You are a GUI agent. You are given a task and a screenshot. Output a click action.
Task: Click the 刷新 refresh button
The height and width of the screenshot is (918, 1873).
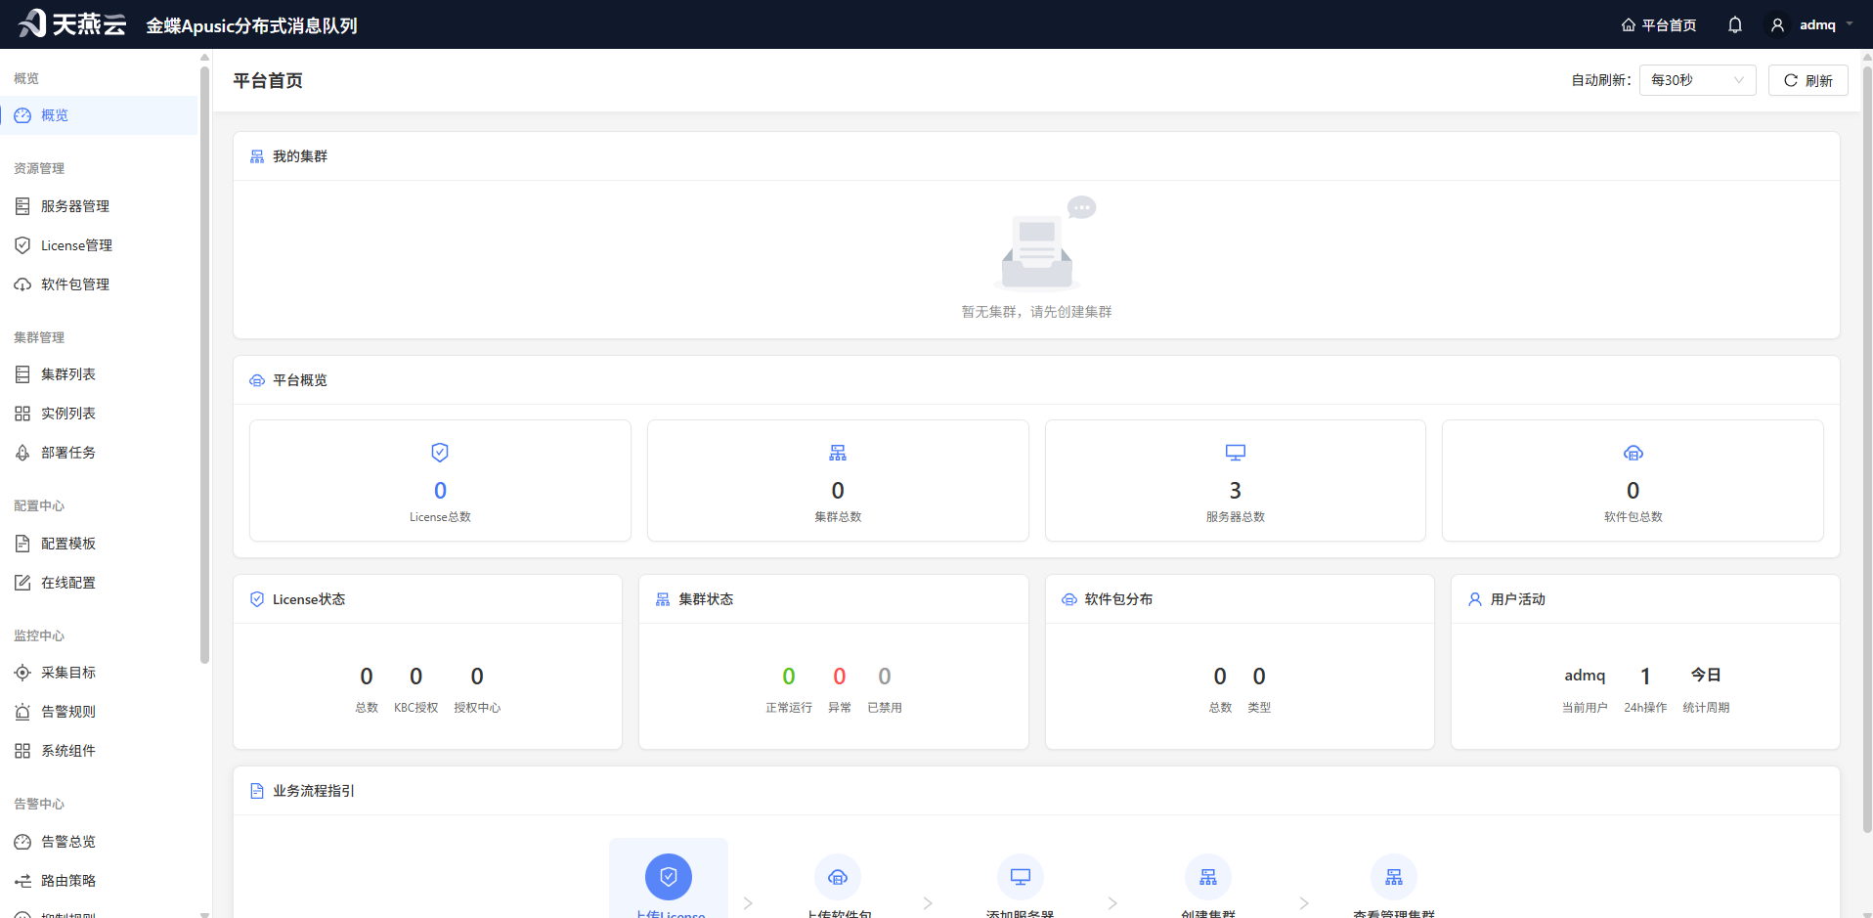pos(1808,80)
